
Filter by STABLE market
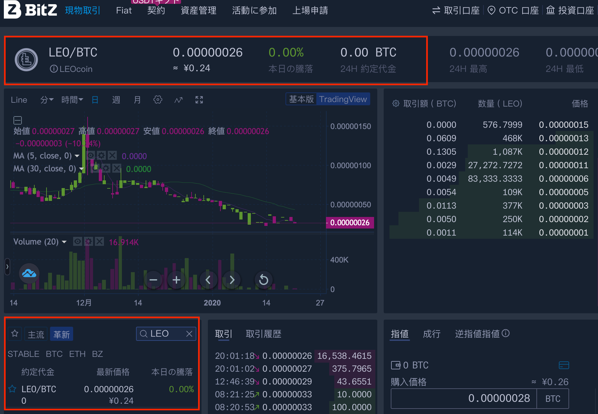point(23,354)
